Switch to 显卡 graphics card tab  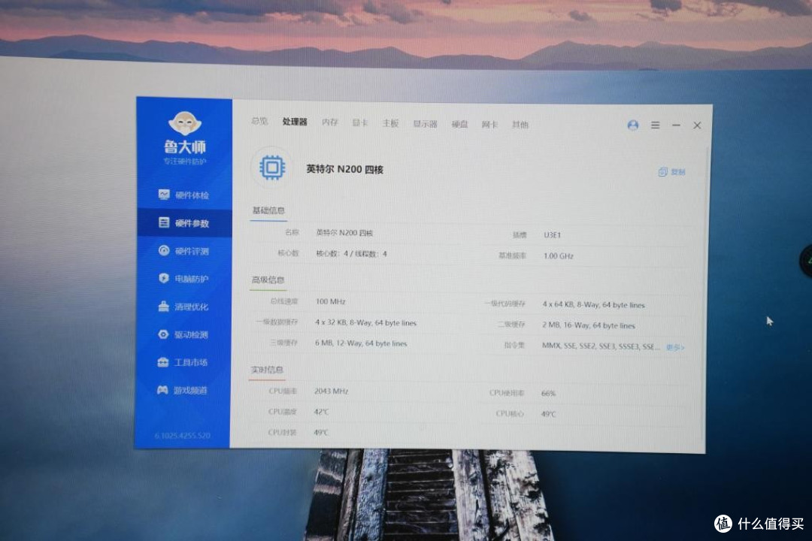coord(360,122)
